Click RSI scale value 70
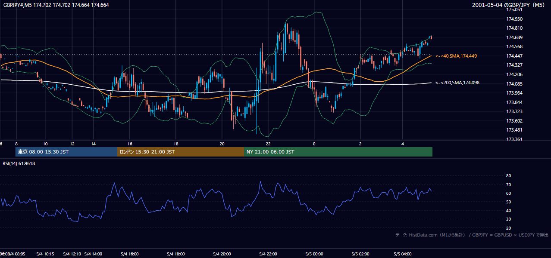551x258 pixels. 508,184
